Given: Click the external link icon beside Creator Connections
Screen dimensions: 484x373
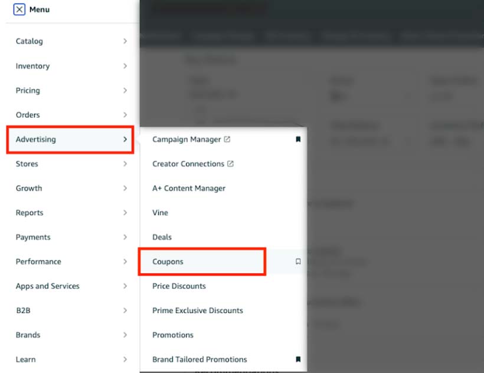Looking at the screenshot, I should 230,164.
